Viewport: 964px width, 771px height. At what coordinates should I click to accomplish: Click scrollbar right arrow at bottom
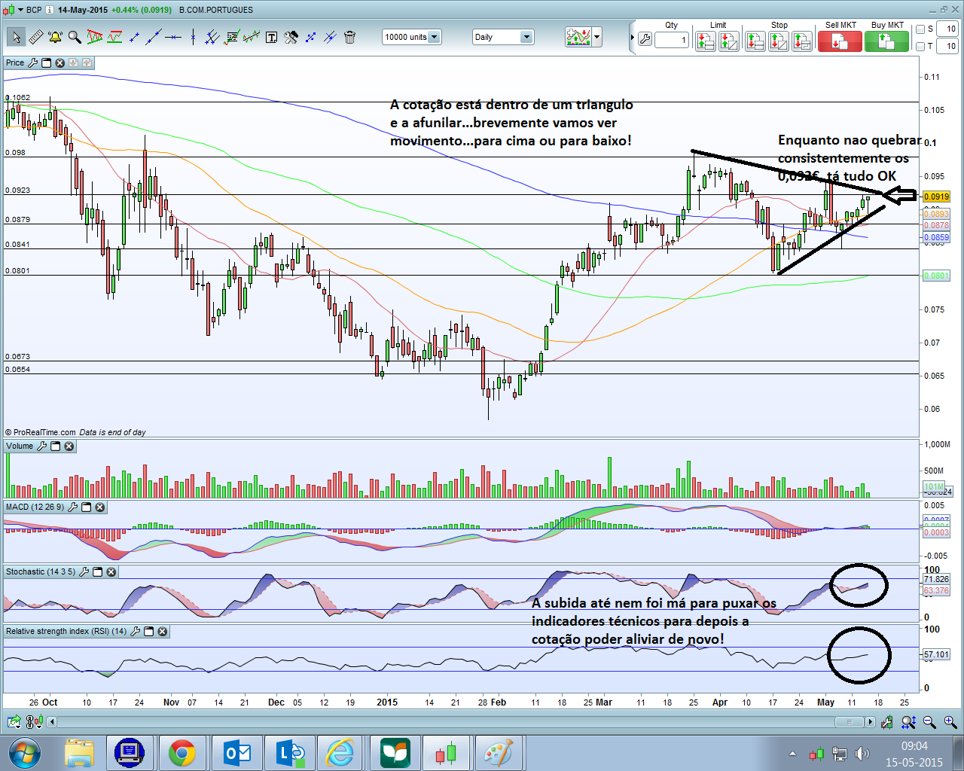[x=871, y=722]
